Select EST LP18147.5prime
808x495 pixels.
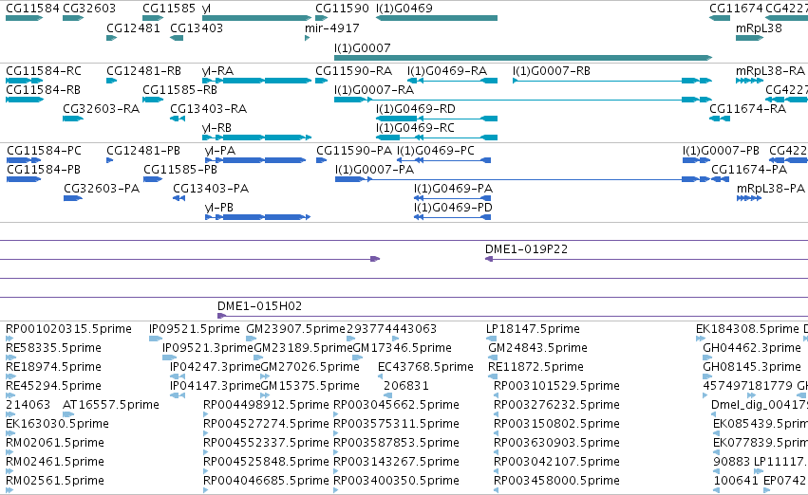(x=491, y=339)
